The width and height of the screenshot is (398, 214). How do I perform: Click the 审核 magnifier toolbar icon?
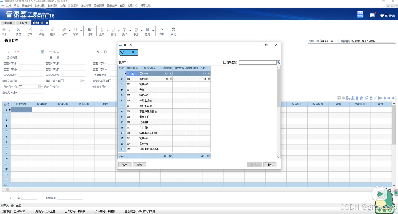(76, 30)
